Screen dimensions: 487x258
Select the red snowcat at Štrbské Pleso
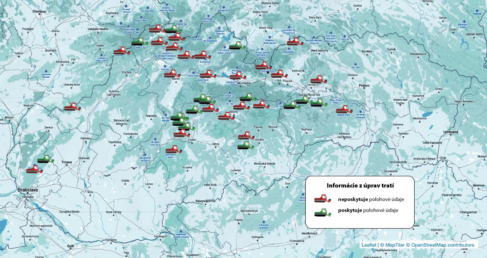click(x=263, y=66)
